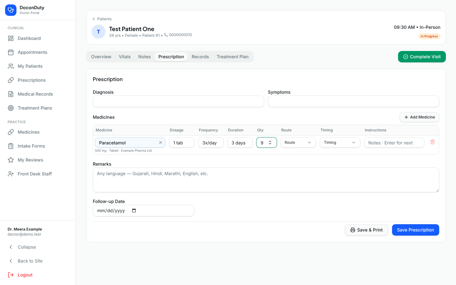Click the Instructions notes field

(394, 142)
